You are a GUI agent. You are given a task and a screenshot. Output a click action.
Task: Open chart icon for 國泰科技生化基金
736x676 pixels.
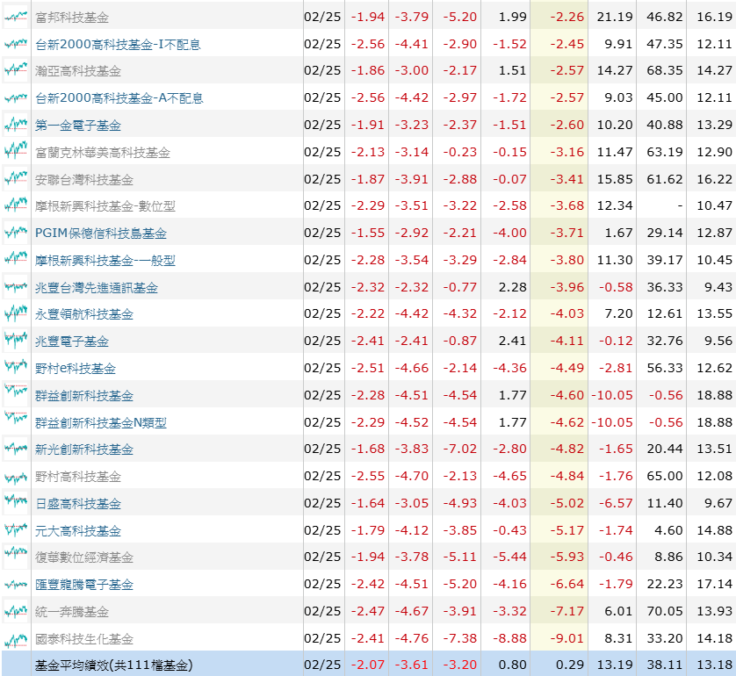point(16,638)
